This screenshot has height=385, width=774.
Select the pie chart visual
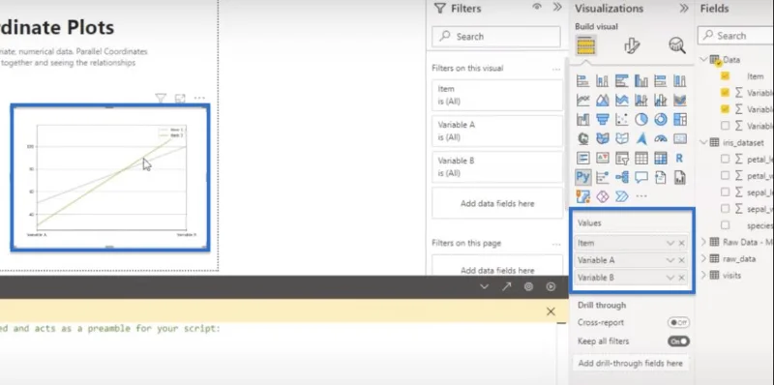click(x=641, y=119)
